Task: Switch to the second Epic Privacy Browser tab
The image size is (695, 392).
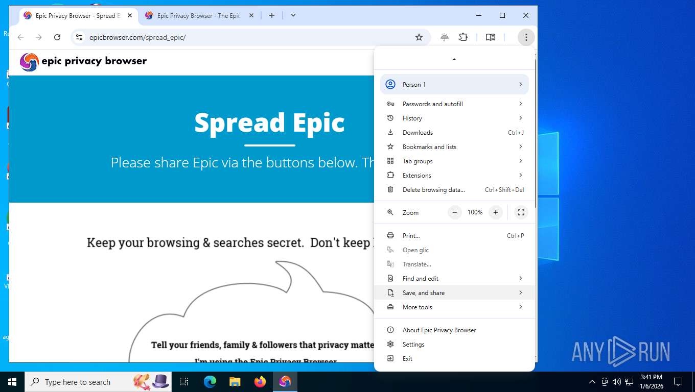Action: click(x=198, y=15)
